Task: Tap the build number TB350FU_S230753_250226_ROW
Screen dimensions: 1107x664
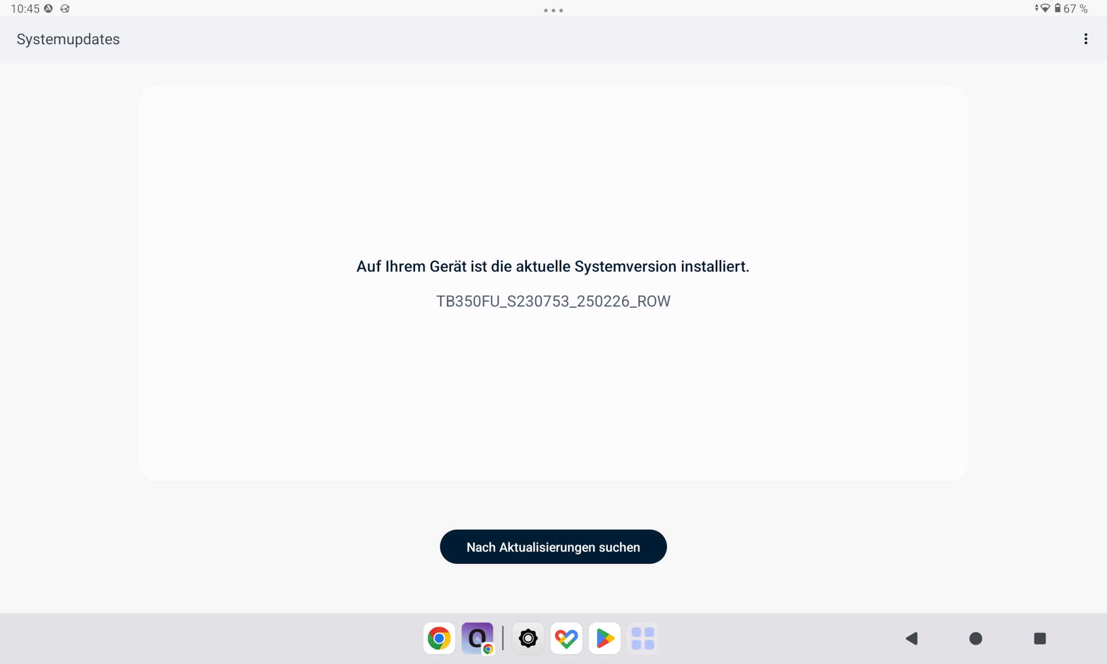Action: [553, 301]
